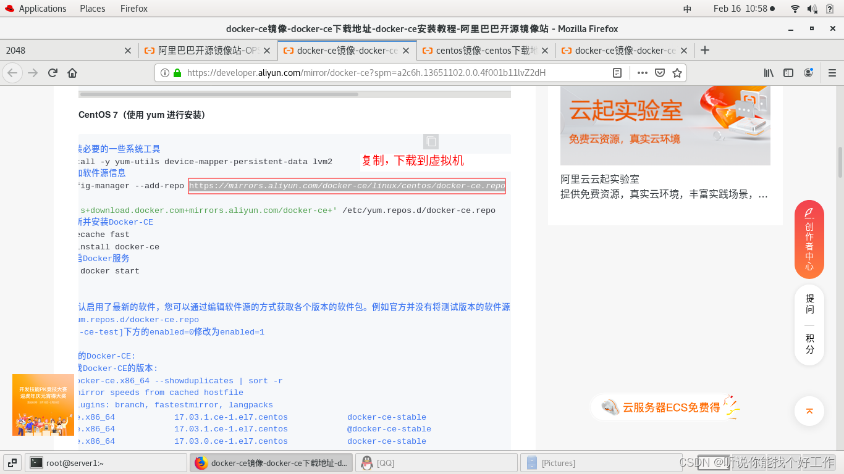Click the copy code icon above code block
Screen dimensions: 844x474
click(431, 141)
